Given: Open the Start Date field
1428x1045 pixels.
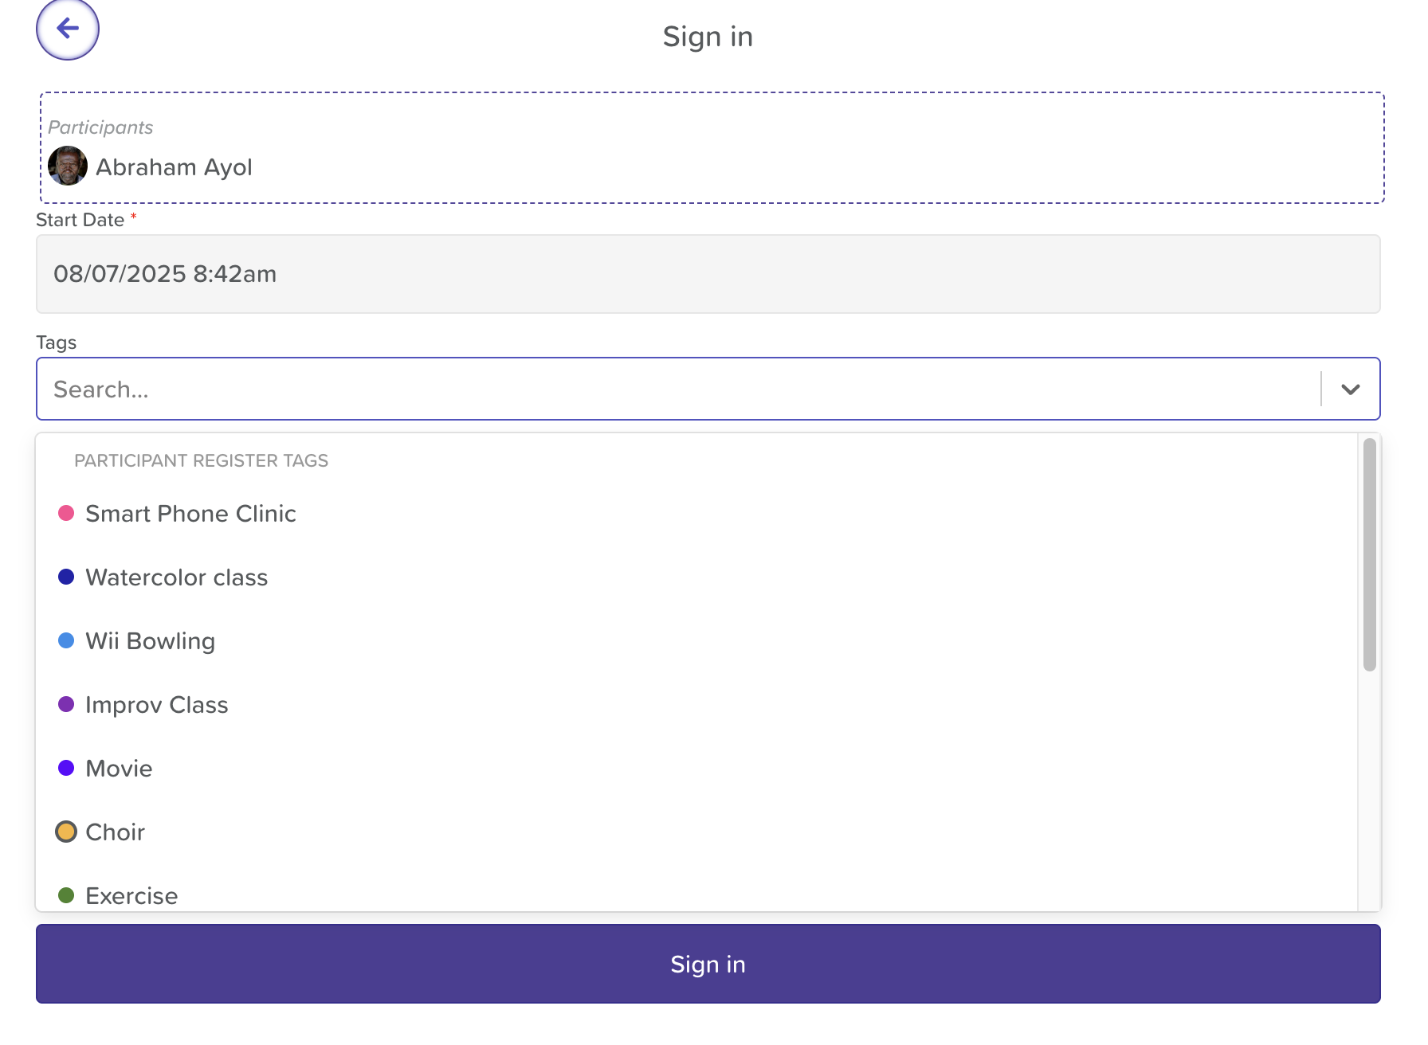Looking at the screenshot, I should pos(708,274).
